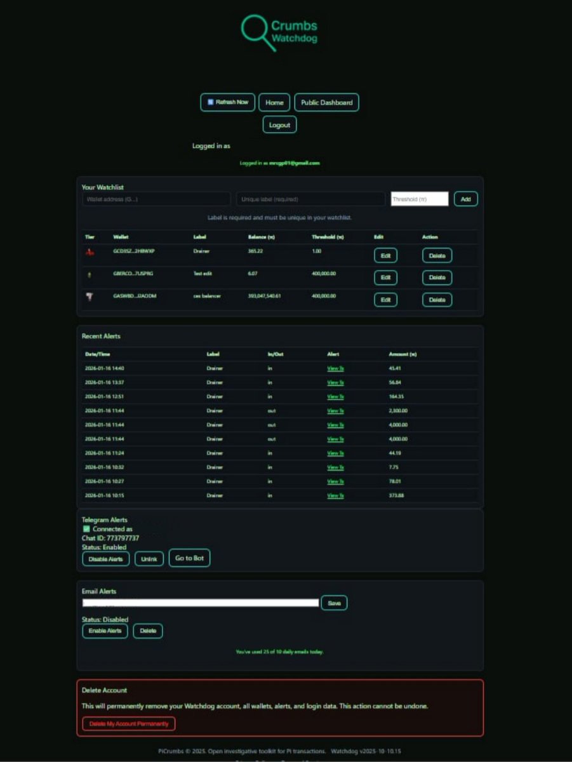Click the cex balancer label text
Screen dimensions: 572x762
tap(207, 296)
